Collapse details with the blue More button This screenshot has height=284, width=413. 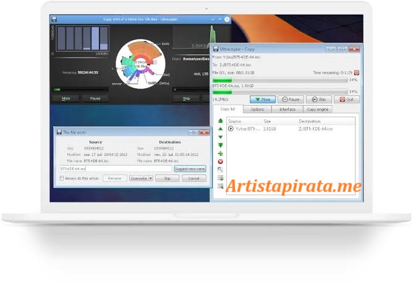(x=263, y=99)
